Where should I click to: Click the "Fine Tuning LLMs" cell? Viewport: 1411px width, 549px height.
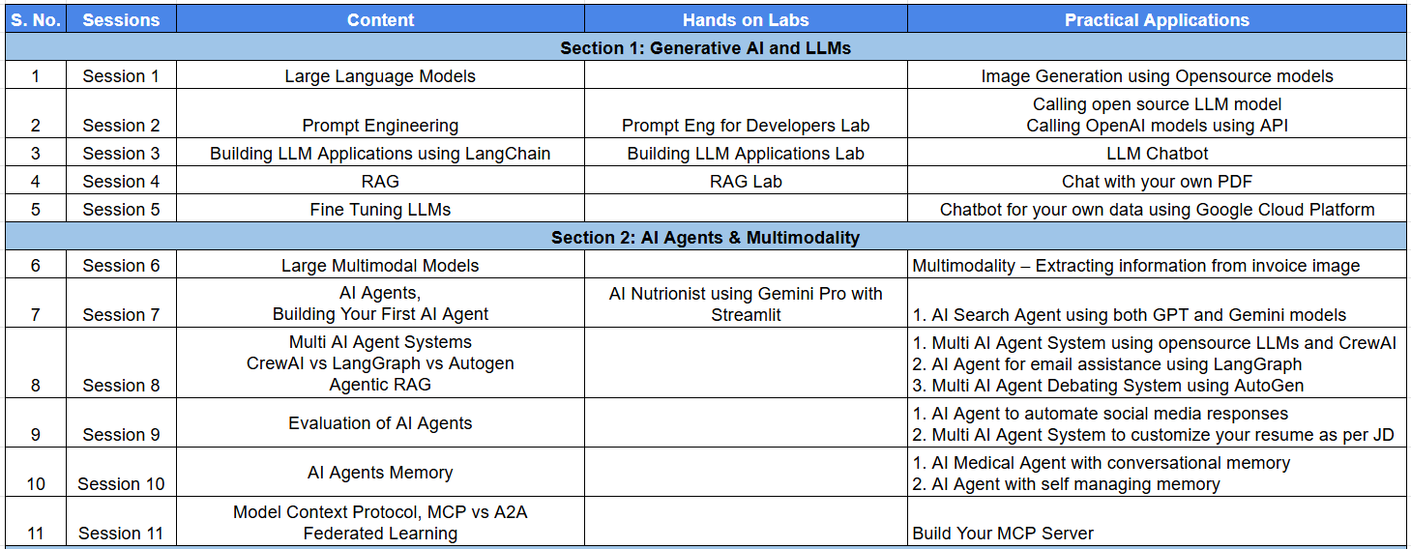[380, 209]
